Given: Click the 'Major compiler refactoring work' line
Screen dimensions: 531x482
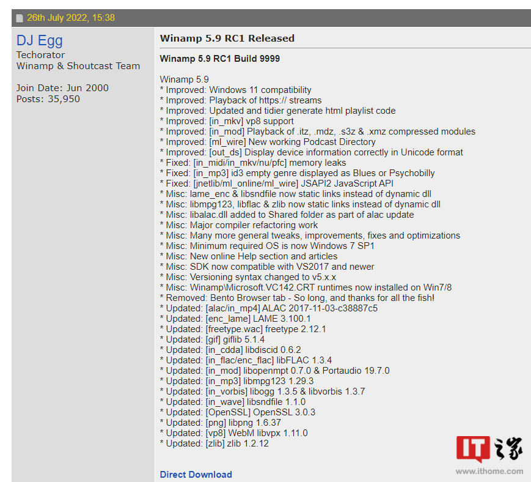Looking at the screenshot, I should [239, 225].
